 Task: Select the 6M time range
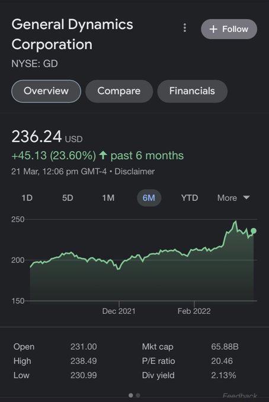(149, 198)
